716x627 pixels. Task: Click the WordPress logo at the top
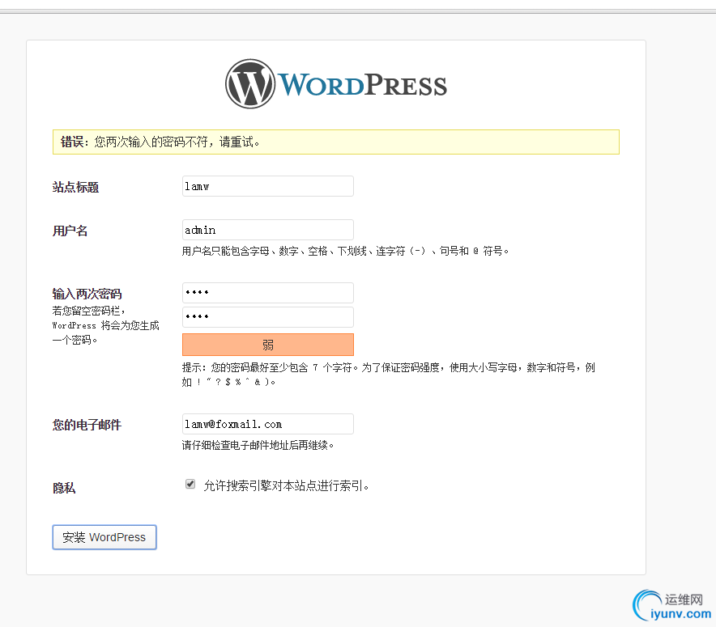(x=336, y=84)
